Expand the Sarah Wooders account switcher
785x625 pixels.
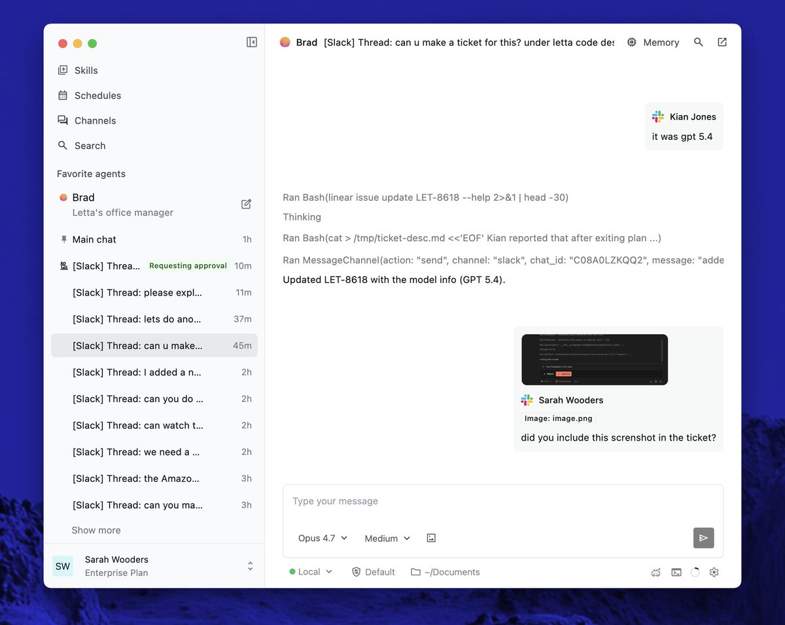250,566
